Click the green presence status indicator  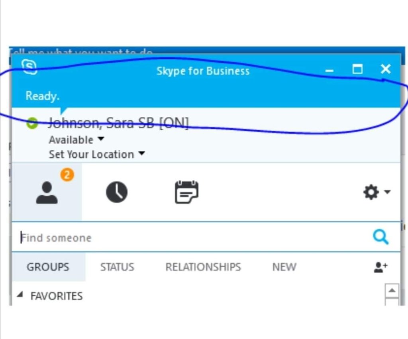[32, 123]
